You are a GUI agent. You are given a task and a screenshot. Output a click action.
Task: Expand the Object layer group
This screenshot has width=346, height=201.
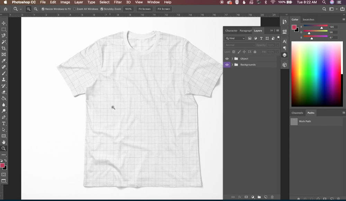pos(232,59)
